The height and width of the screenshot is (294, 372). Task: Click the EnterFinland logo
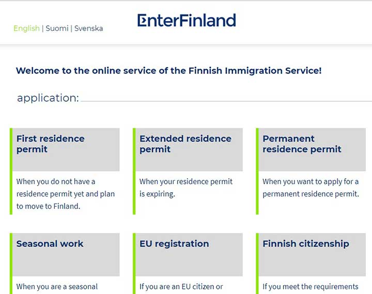pyautogui.click(x=187, y=20)
